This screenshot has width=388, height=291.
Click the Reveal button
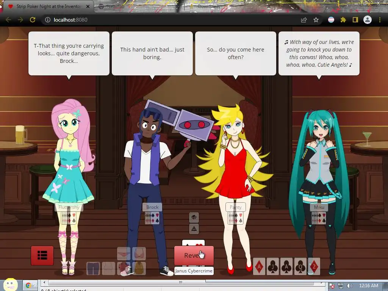pyautogui.click(x=194, y=255)
